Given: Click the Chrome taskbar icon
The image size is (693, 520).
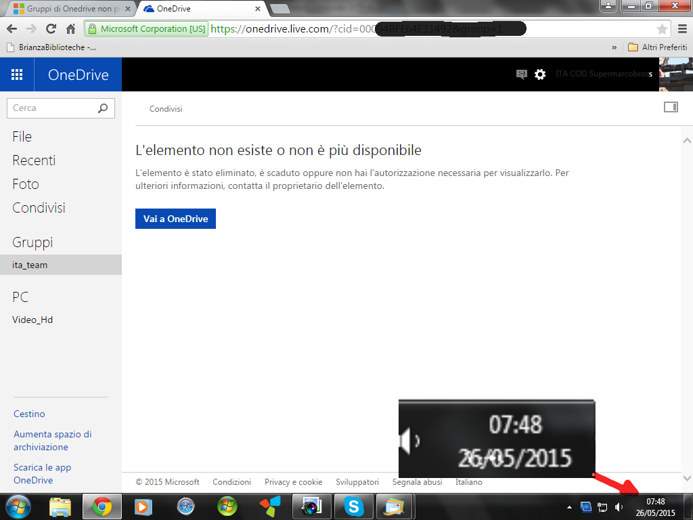Looking at the screenshot, I should (x=102, y=506).
